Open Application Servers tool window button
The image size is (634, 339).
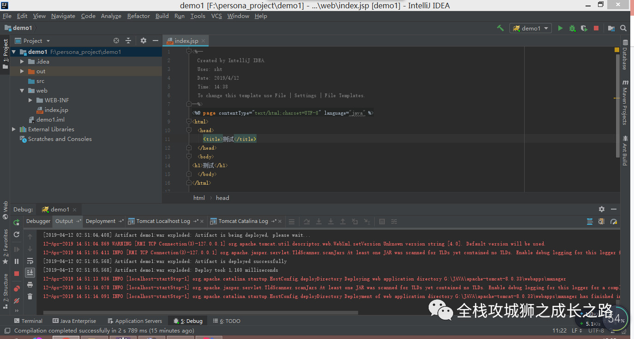tap(135, 321)
